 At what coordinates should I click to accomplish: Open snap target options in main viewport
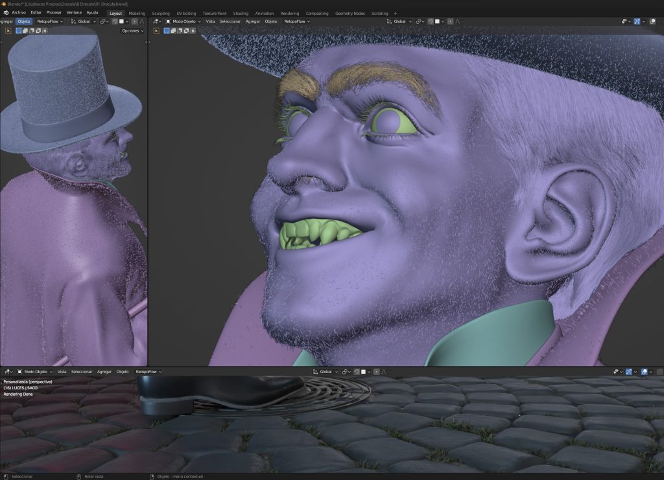click(x=440, y=21)
